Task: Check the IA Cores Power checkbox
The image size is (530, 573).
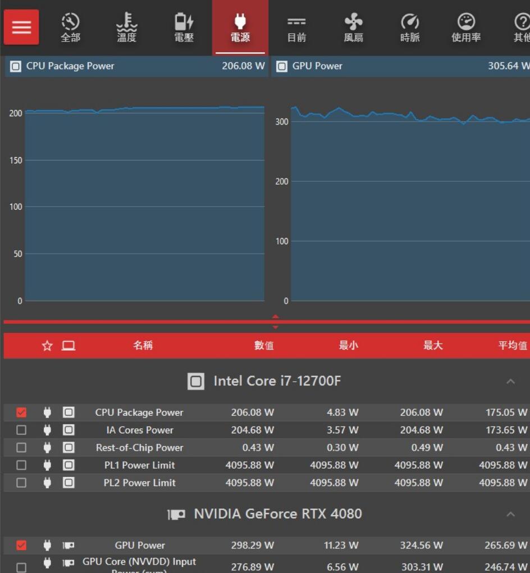Action: tap(21, 430)
